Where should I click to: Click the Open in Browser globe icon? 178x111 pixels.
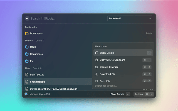pyautogui.click(x=97, y=67)
